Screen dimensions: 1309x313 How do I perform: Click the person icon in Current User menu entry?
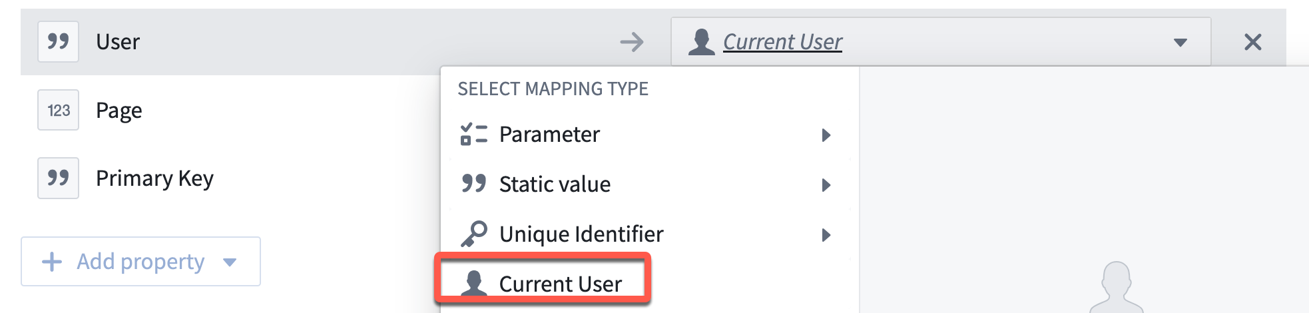coord(474,284)
